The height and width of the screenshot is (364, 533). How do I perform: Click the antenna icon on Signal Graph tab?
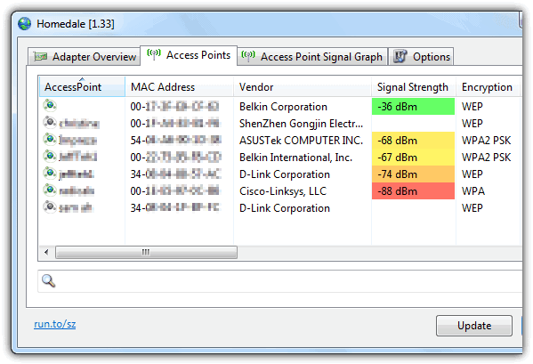[248, 56]
